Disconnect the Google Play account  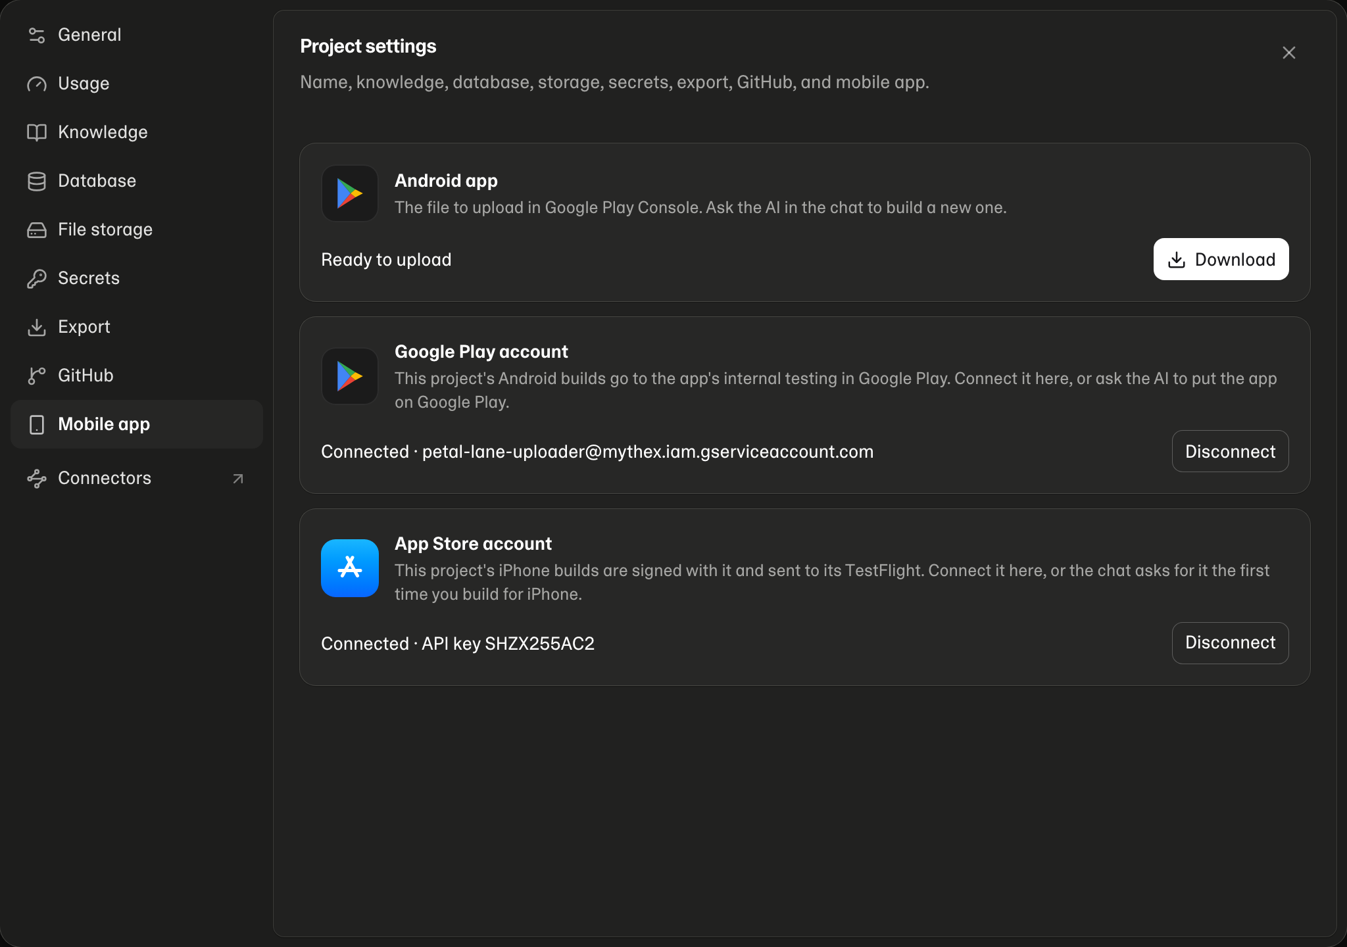coord(1231,451)
